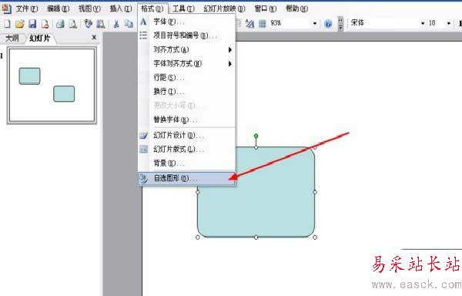This screenshot has height=296, width=462.
Task: Expand the 字体对齐方式 submenu arrow
Action: (230, 64)
